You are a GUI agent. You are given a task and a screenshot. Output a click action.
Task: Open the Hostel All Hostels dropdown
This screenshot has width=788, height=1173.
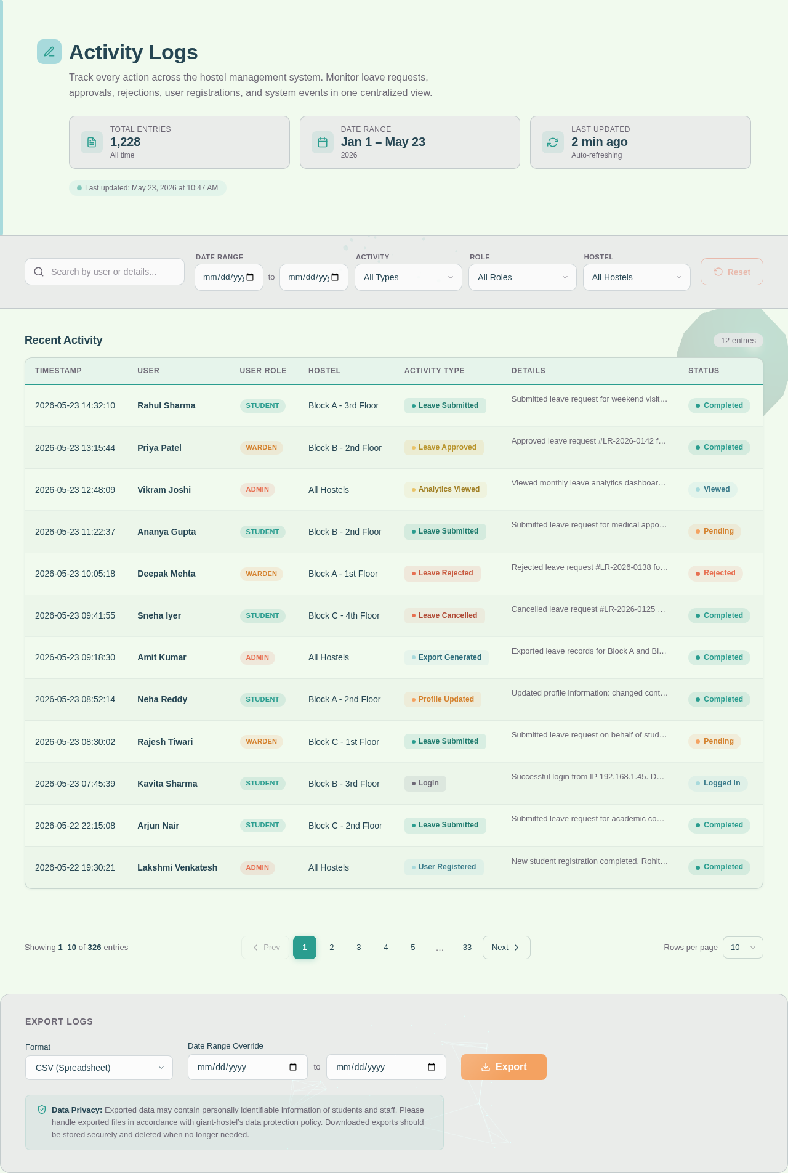point(637,277)
